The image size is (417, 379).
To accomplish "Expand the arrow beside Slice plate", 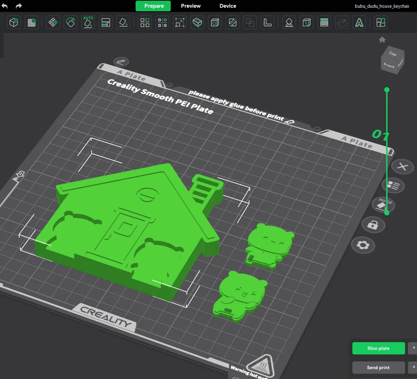I will point(413,348).
